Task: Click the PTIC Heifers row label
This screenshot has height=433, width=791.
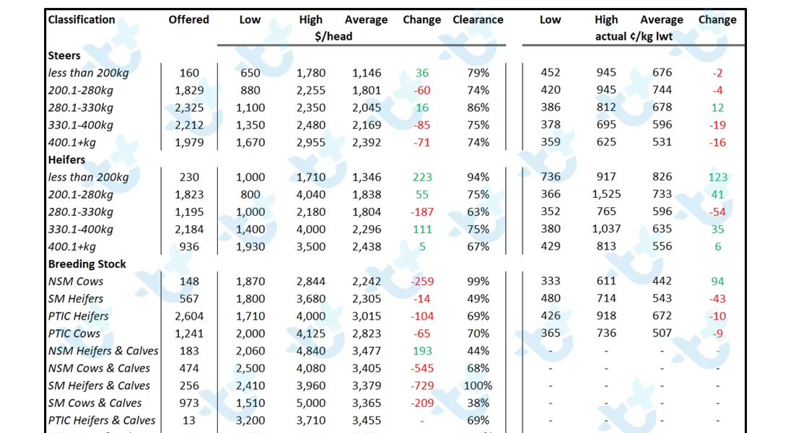Action: 78,316
